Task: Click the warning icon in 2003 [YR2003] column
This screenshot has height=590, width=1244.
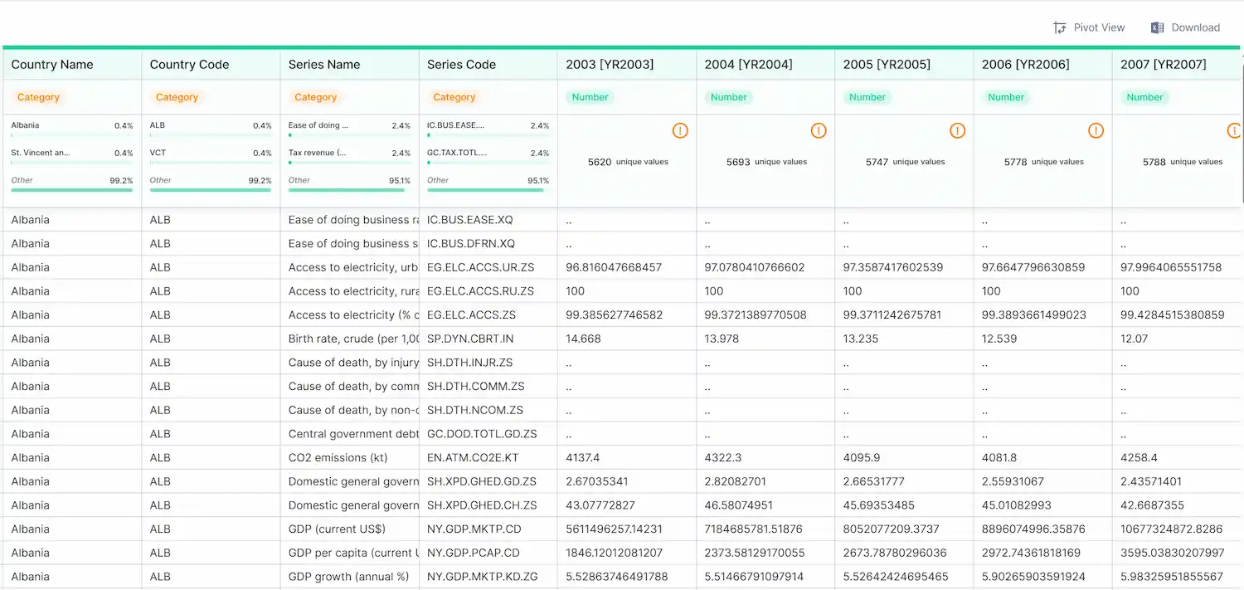Action: [680, 130]
